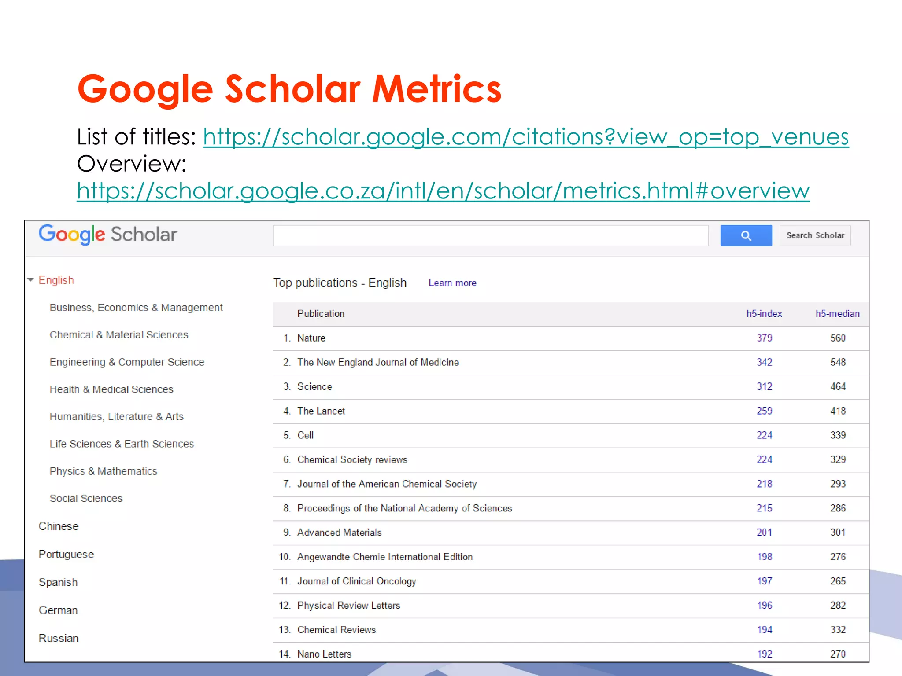Viewport: 902px width, 676px height.
Task: Click the h5-index column header
Action: [x=764, y=314]
